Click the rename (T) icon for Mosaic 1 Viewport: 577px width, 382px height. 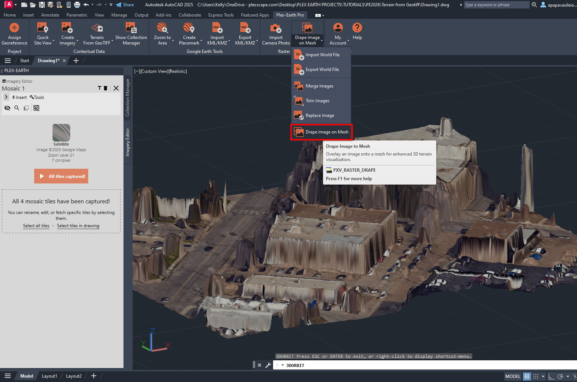99,88
